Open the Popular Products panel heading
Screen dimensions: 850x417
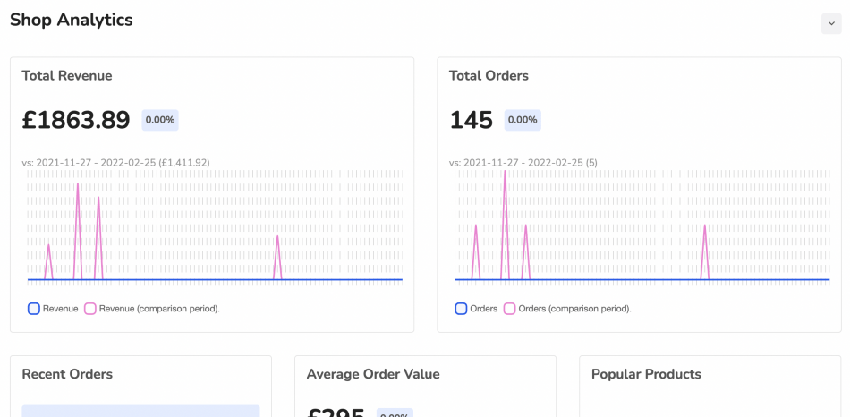point(646,374)
